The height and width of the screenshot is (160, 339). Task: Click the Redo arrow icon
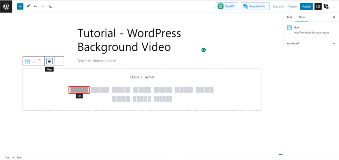click(x=43, y=7)
